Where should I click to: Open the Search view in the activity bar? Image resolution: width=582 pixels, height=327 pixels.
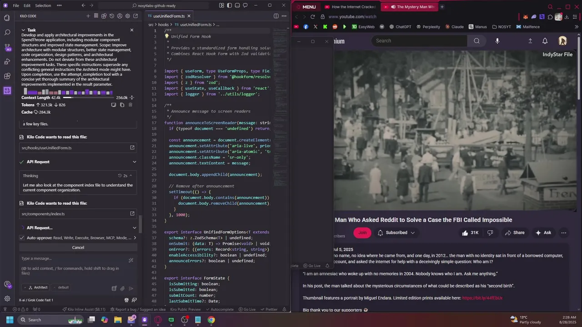click(7, 33)
